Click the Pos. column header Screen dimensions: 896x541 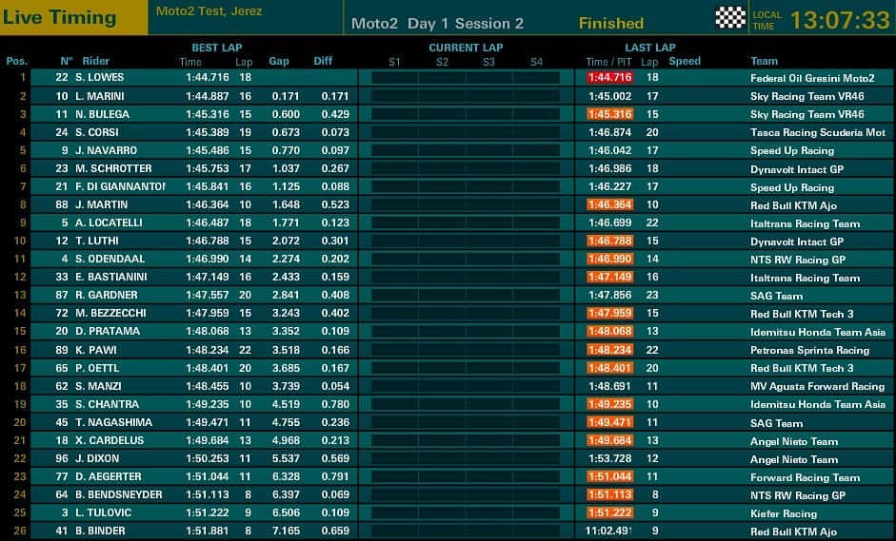16,61
